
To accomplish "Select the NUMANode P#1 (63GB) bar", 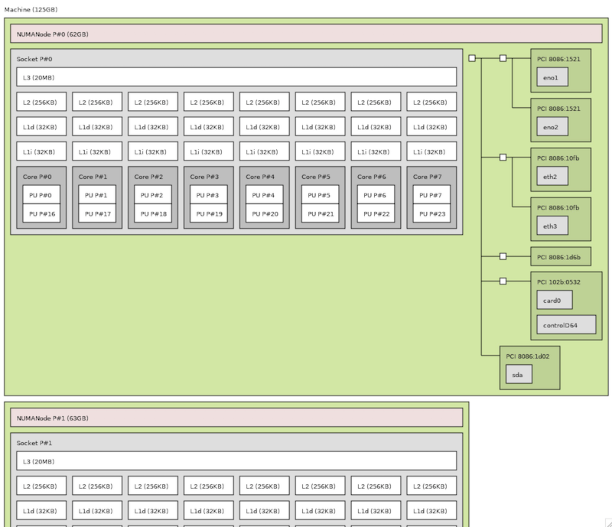I will [236, 418].
